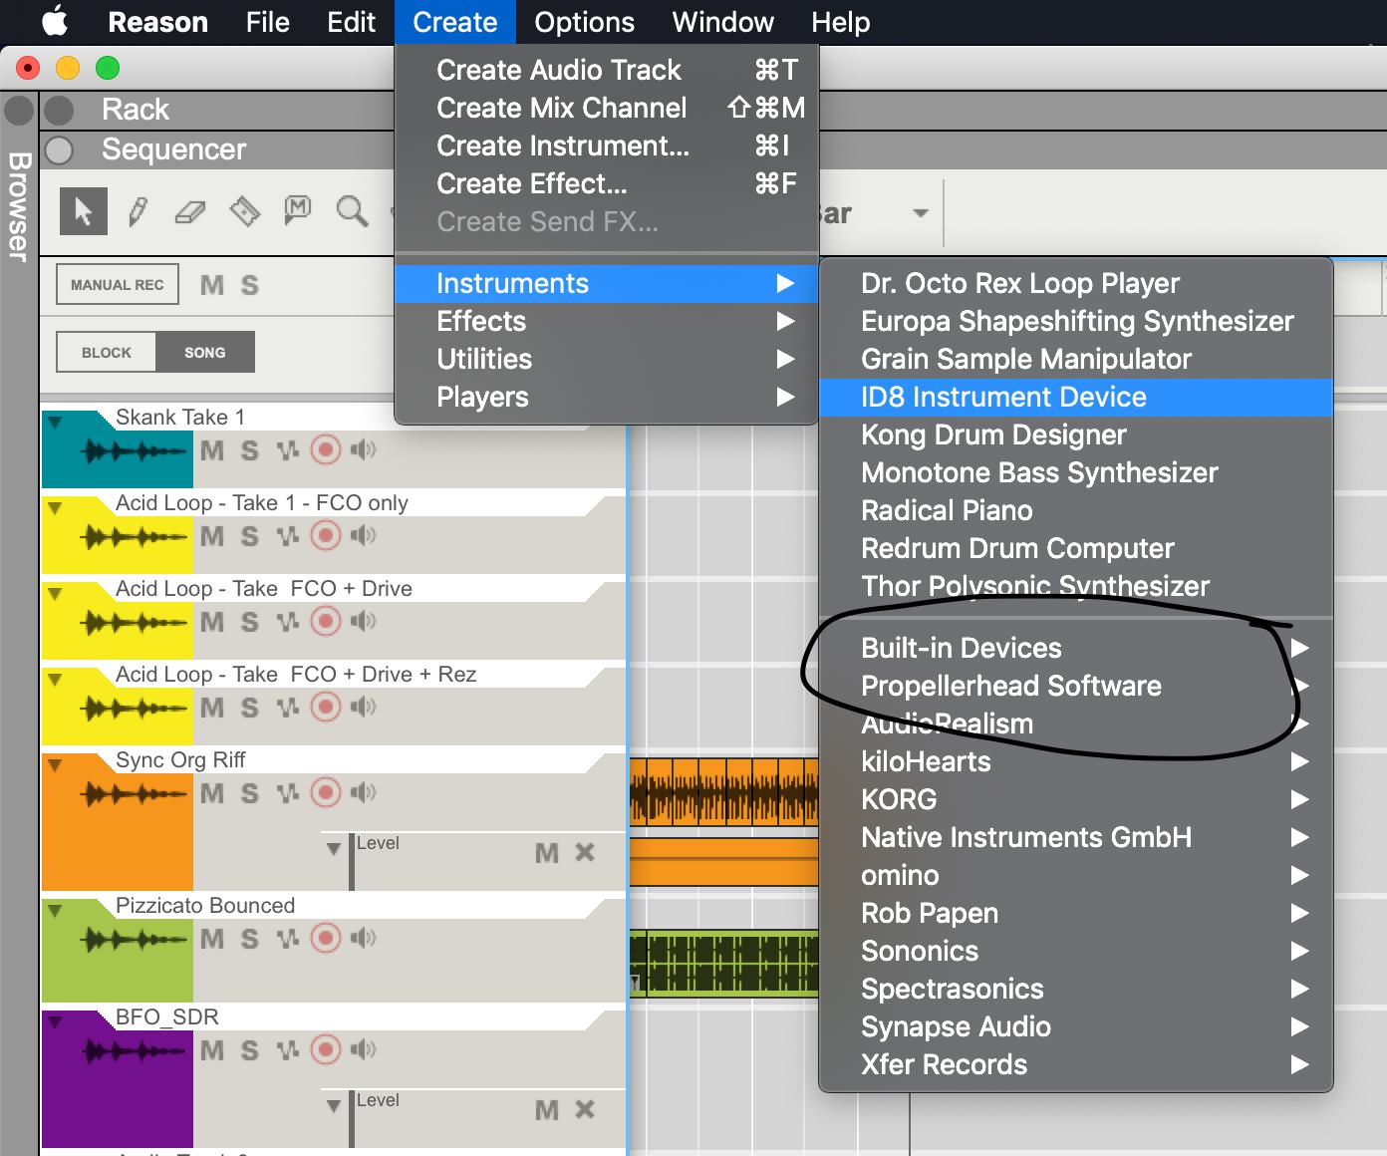The image size is (1387, 1156).
Task: Open Level lane dropdown on BFO_SDR
Action: tap(334, 1105)
